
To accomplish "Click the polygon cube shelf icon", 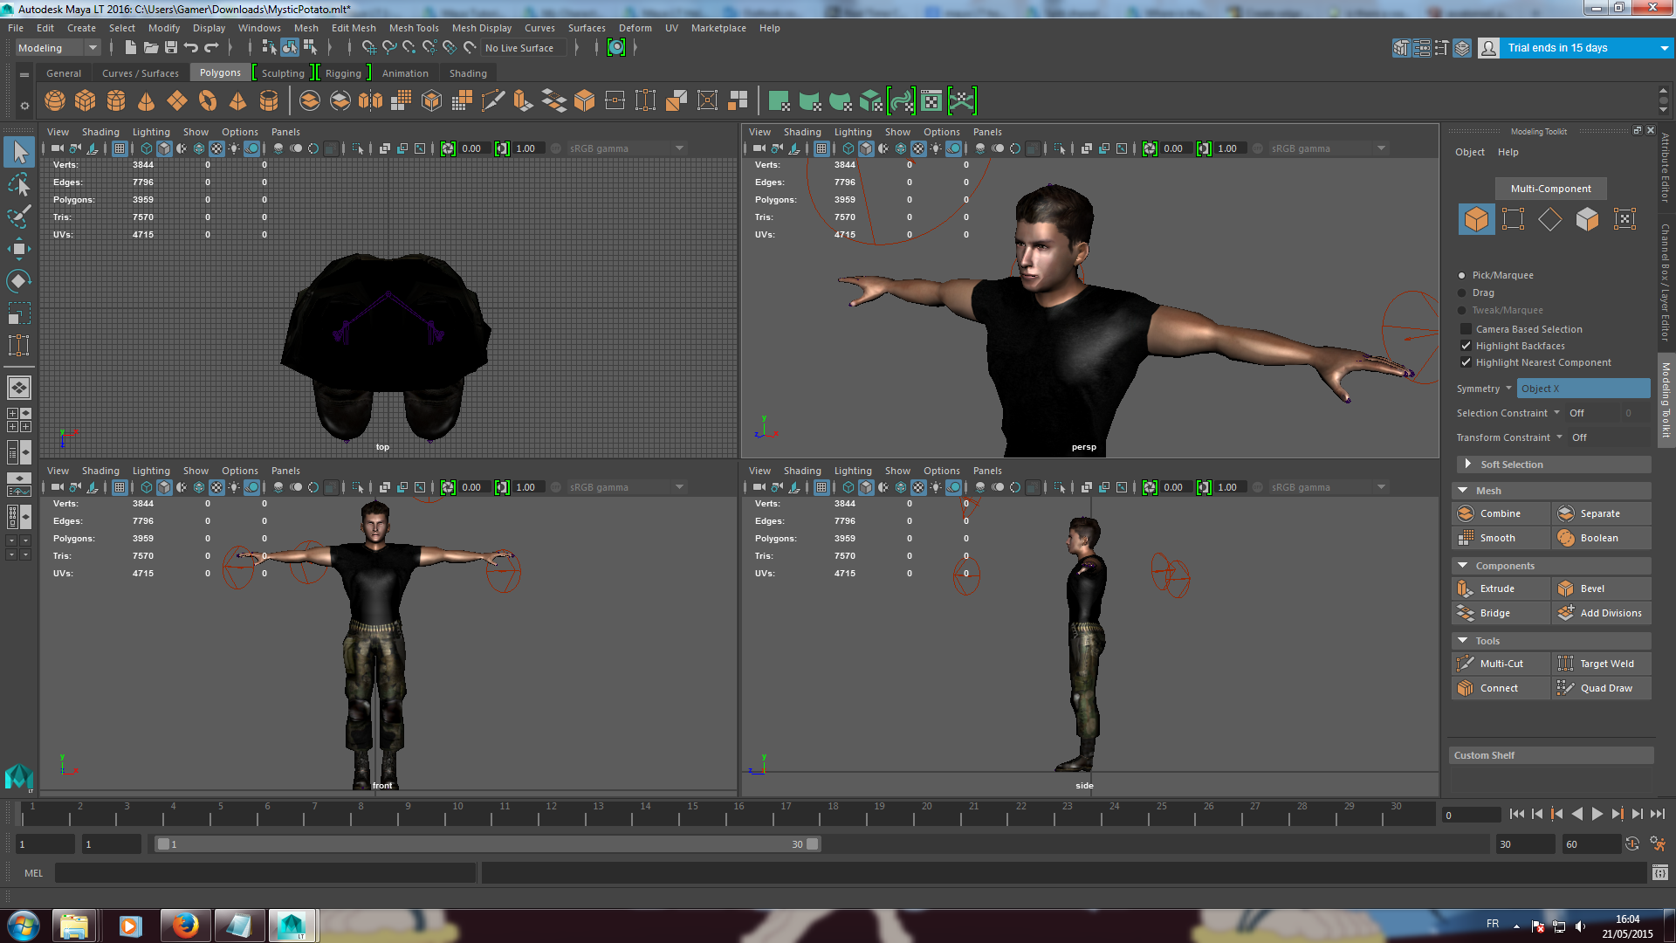I will click(x=86, y=101).
